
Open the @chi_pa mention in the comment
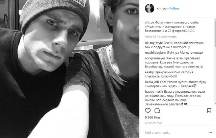(x=173, y=53)
